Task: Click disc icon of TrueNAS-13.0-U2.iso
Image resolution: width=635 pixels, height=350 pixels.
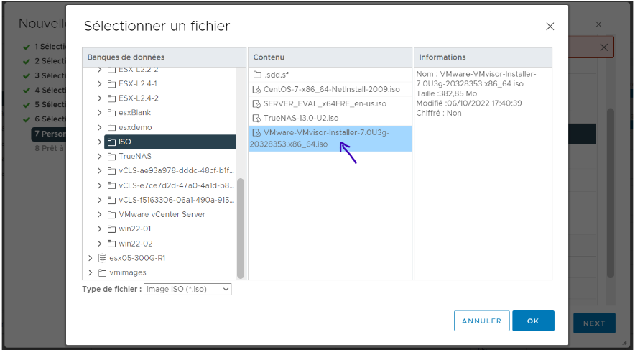Action: [x=256, y=119]
